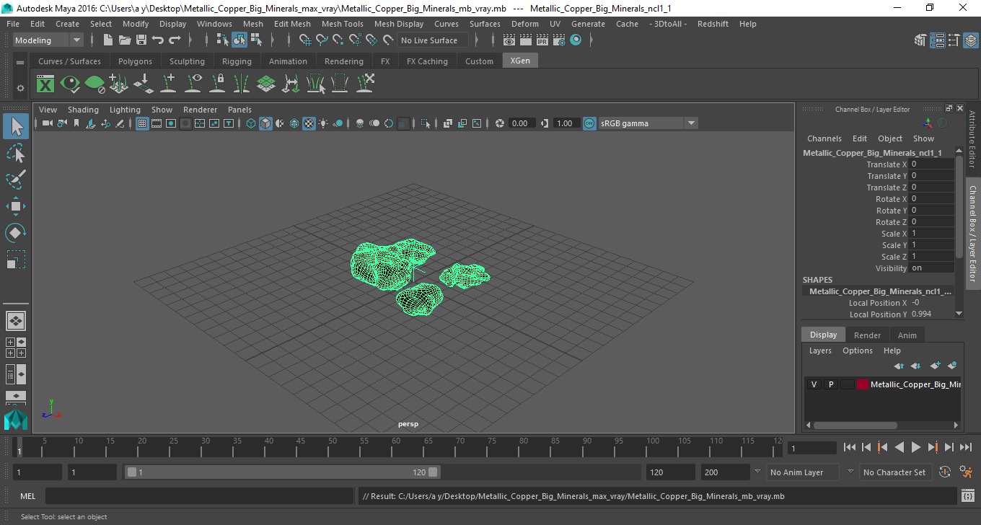This screenshot has height=525, width=981.
Task: Switch to the Polygons shelf tab
Action: pos(135,61)
